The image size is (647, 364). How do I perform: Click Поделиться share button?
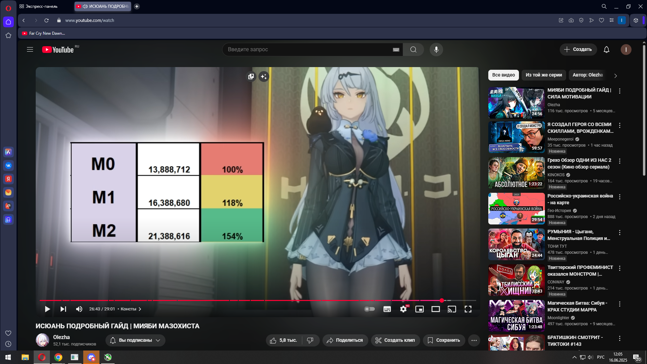coord(345,340)
